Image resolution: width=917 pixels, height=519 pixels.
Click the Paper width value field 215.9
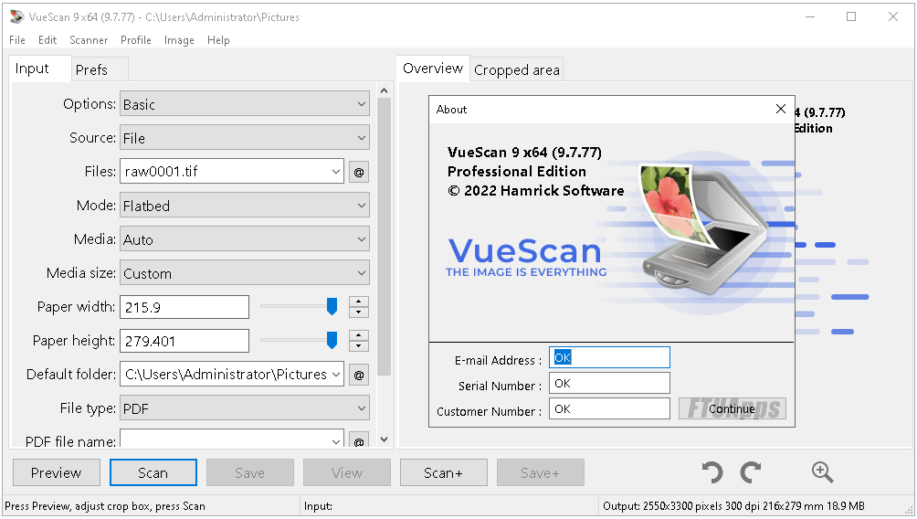click(184, 307)
